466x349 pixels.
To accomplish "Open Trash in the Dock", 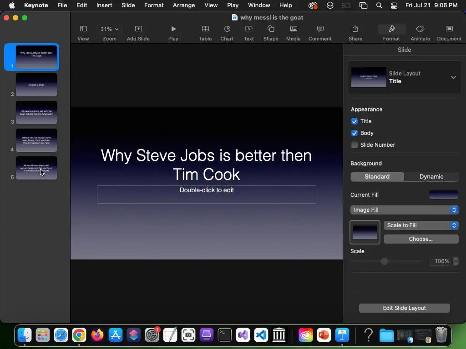I will [441, 335].
